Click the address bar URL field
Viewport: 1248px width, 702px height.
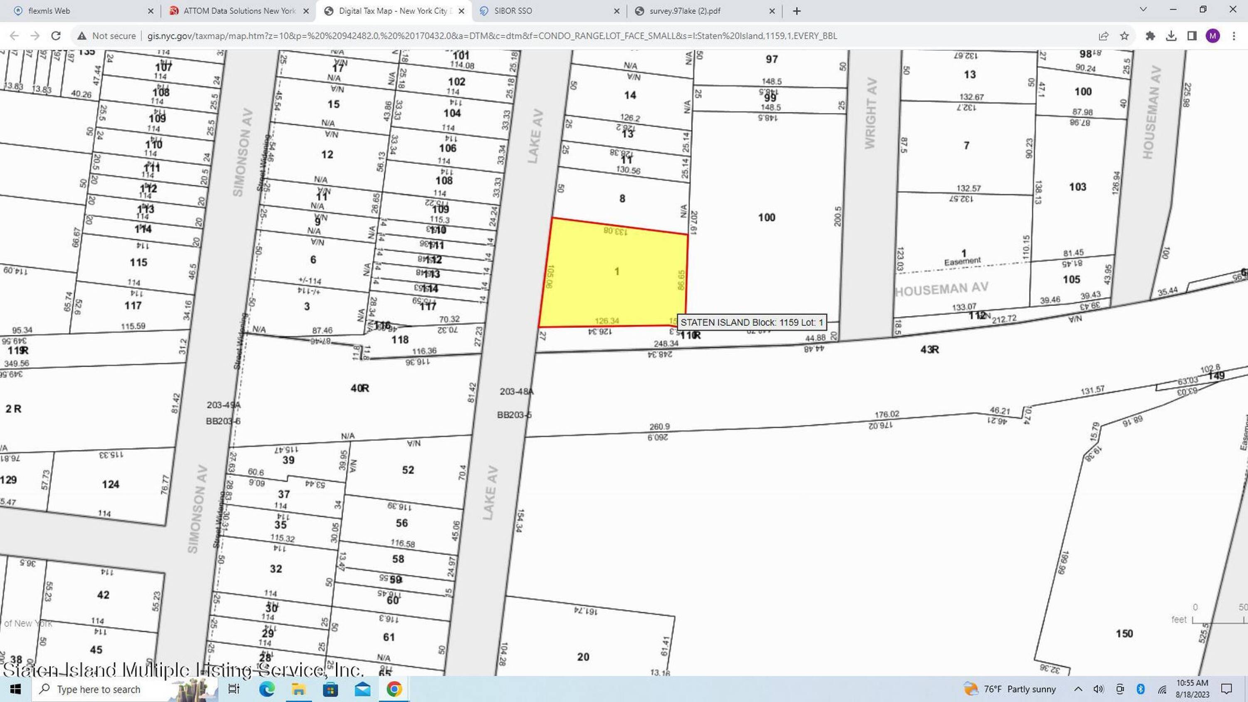[491, 36]
